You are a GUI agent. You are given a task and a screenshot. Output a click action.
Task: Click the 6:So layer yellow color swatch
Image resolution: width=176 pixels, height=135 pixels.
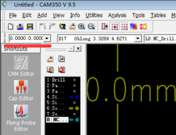(x=74, y=108)
